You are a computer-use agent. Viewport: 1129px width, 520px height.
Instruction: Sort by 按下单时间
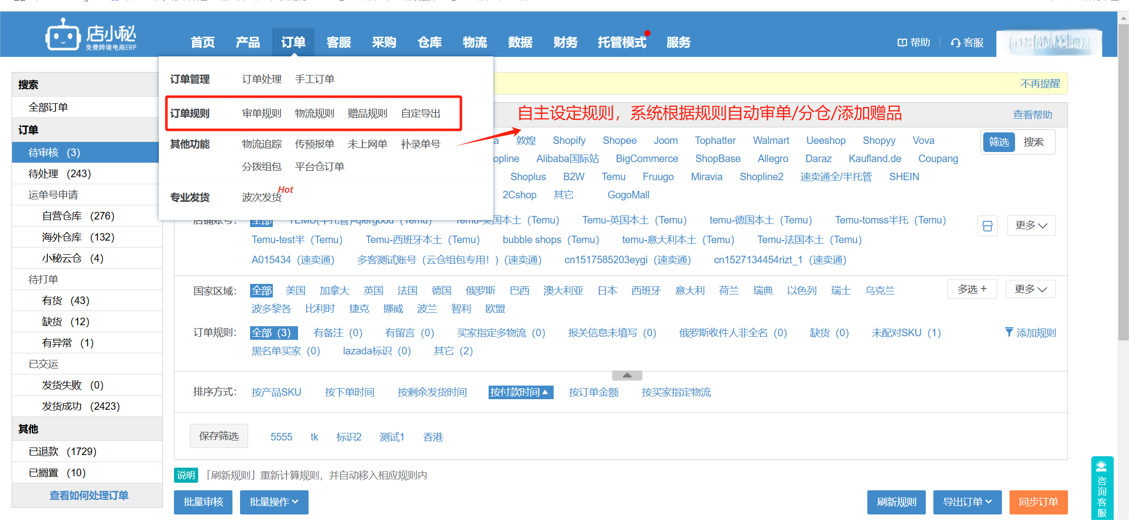[349, 392]
